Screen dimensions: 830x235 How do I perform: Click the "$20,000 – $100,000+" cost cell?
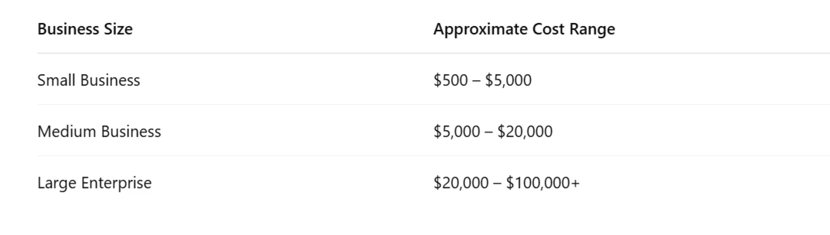(x=506, y=183)
